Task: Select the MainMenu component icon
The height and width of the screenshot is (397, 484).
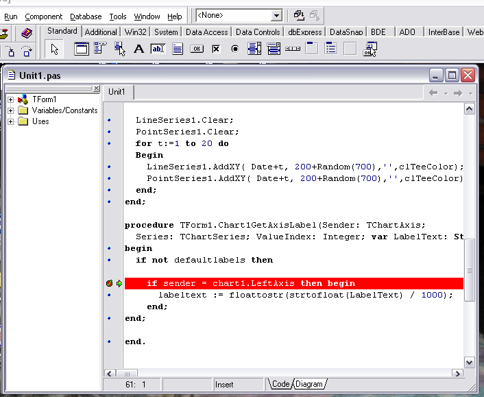Action: [x=100, y=49]
